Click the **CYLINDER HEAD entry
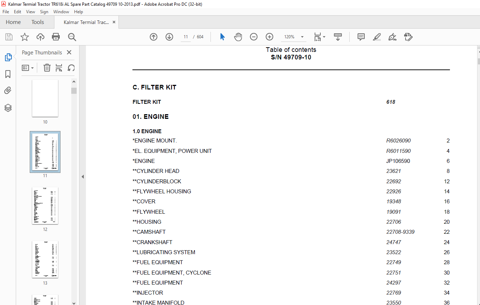Screen dimensions: 480x305 point(156,171)
